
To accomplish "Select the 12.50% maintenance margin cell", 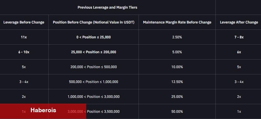I will tap(177, 82).
